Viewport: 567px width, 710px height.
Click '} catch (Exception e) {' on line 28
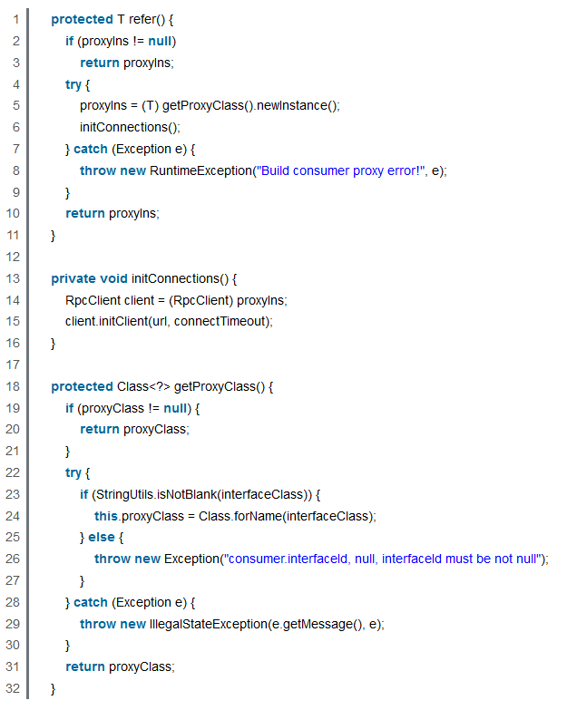[x=131, y=602]
